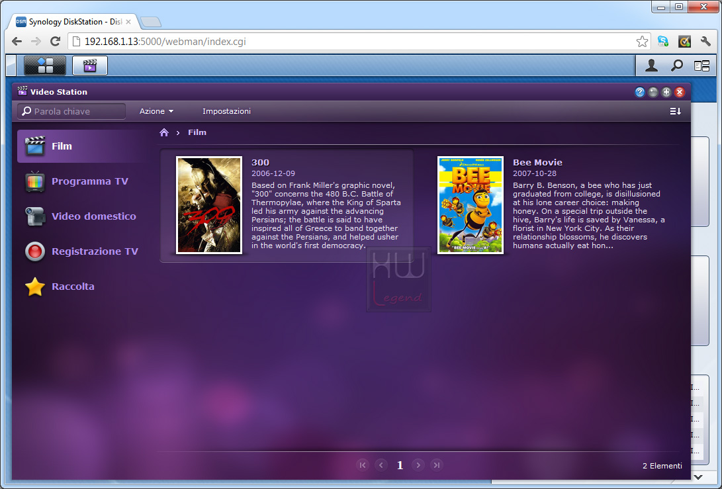Go to the first page

coord(363,465)
